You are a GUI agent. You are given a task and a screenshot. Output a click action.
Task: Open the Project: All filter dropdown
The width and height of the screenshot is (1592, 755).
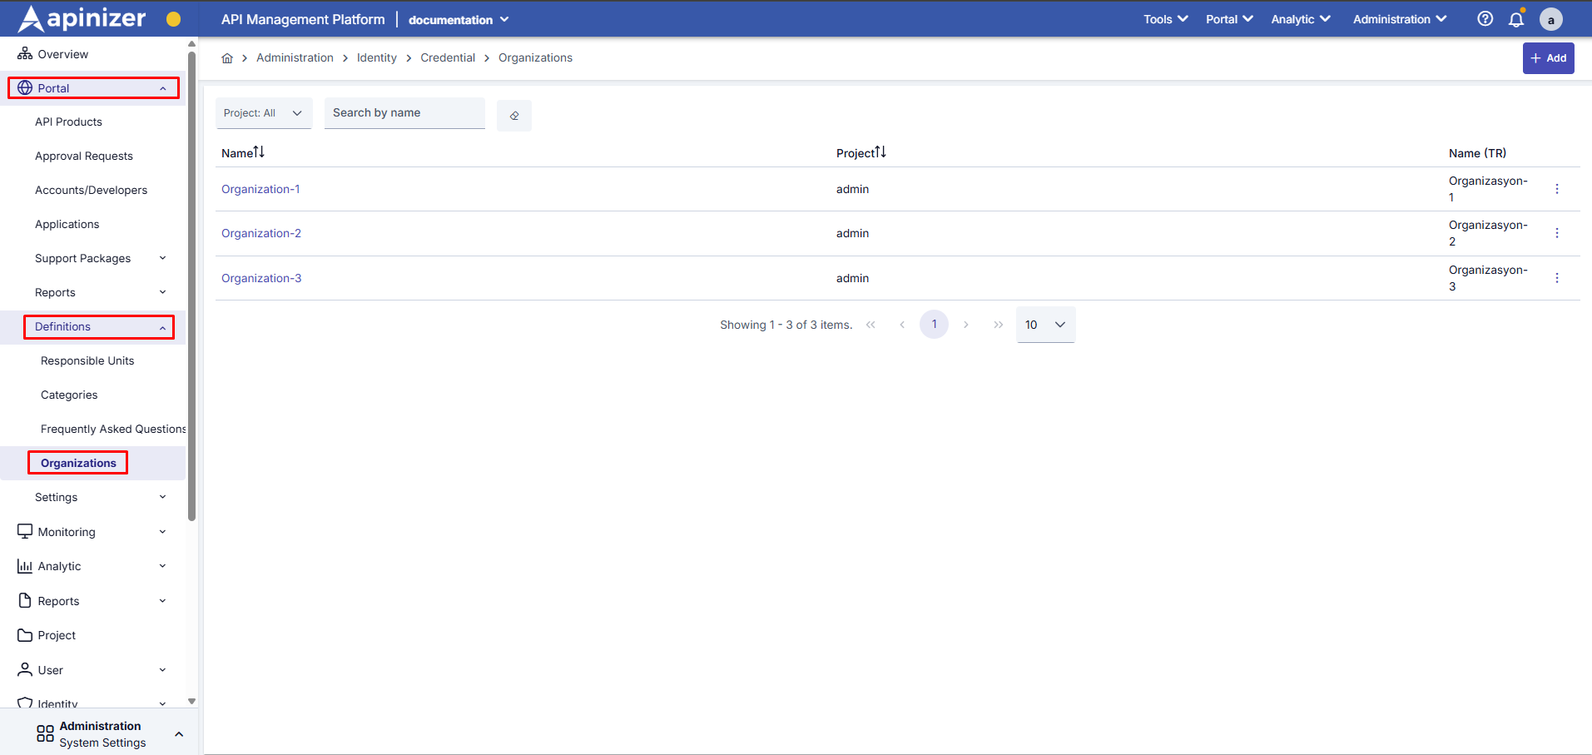pos(264,113)
